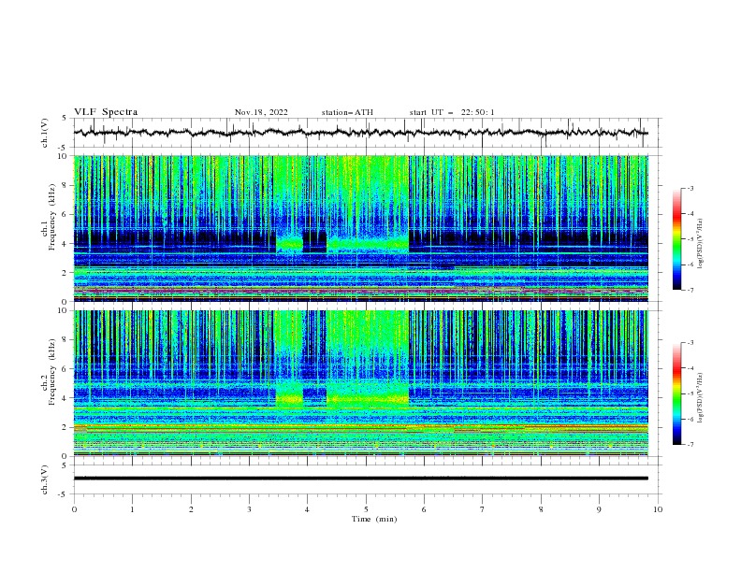Click the ch.1 colorbar tick "-7"
Viewport: 741px width, 572px height.
(x=690, y=291)
